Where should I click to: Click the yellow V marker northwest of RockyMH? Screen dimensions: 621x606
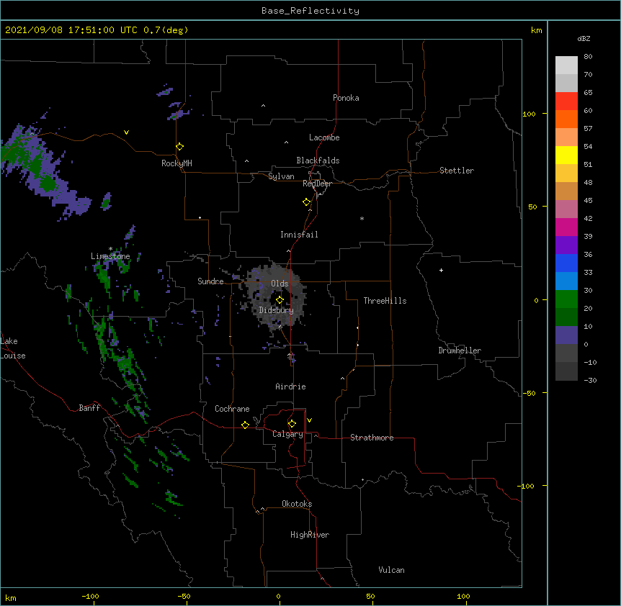click(126, 132)
